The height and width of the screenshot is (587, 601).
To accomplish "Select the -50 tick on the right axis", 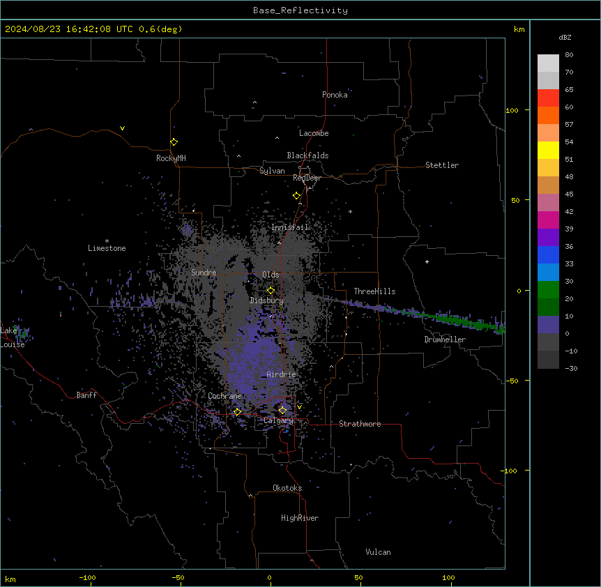I will (x=512, y=381).
